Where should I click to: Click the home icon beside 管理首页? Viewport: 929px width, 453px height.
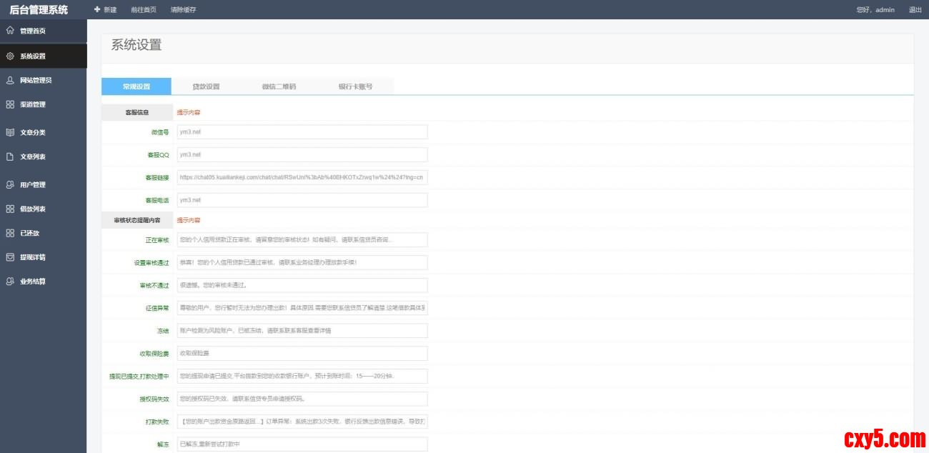tap(10, 31)
